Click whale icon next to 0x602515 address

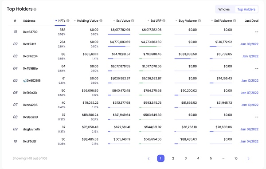tap(25, 81)
